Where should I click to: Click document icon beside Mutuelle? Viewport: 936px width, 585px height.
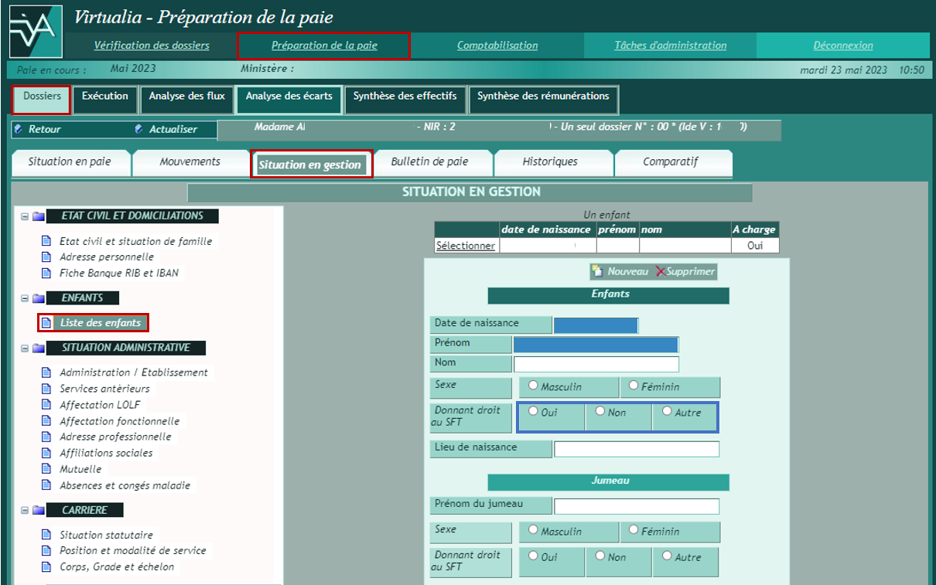coord(46,469)
